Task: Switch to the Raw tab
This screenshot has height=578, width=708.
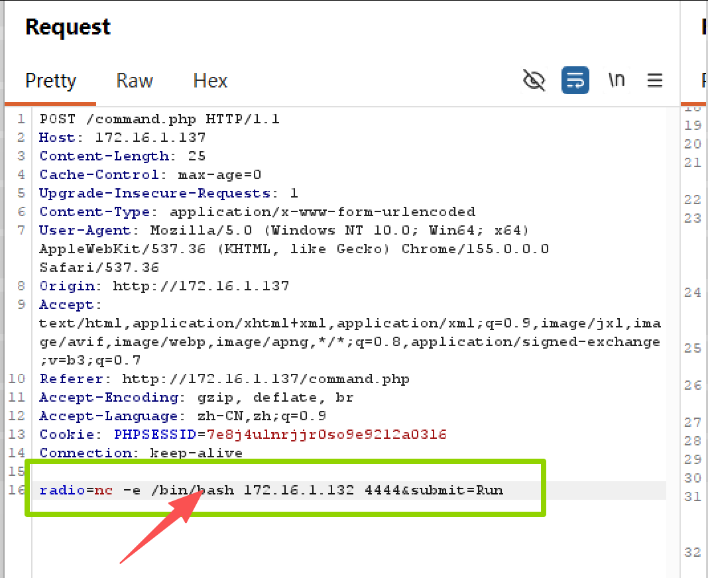Action: (x=135, y=81)
